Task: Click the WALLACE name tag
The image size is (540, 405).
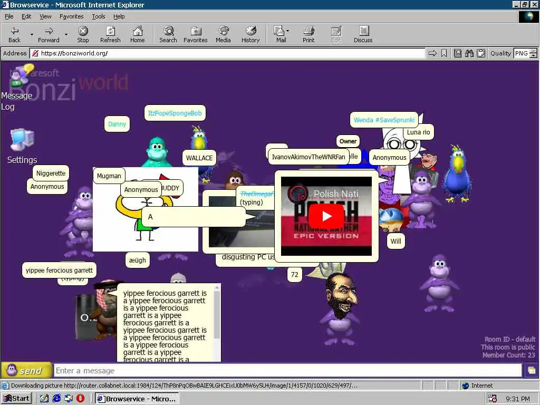Action: 199,158
